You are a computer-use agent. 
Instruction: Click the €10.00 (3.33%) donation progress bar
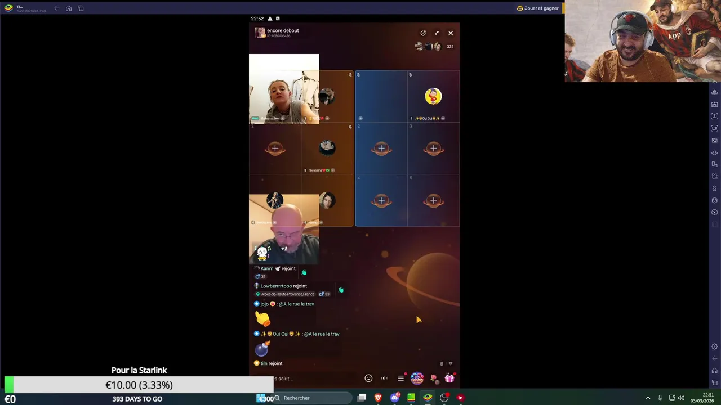click(x=139, y=385)
